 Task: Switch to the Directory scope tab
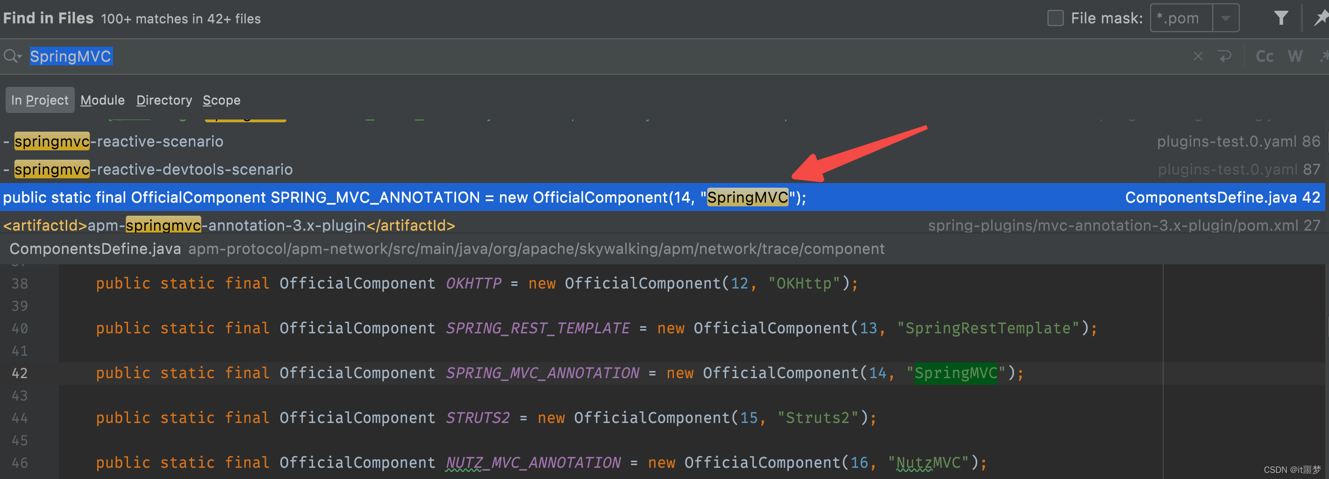coord(164,100)
